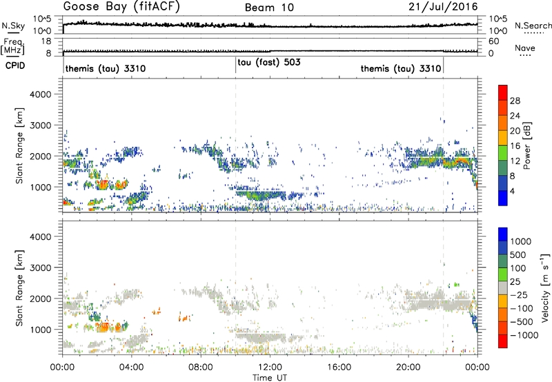Image resolution: width=552 pixels, height=382 pixels.
Task: Click the dashed 22:00 CPID line in velocity panel
Action: (443, 288)
